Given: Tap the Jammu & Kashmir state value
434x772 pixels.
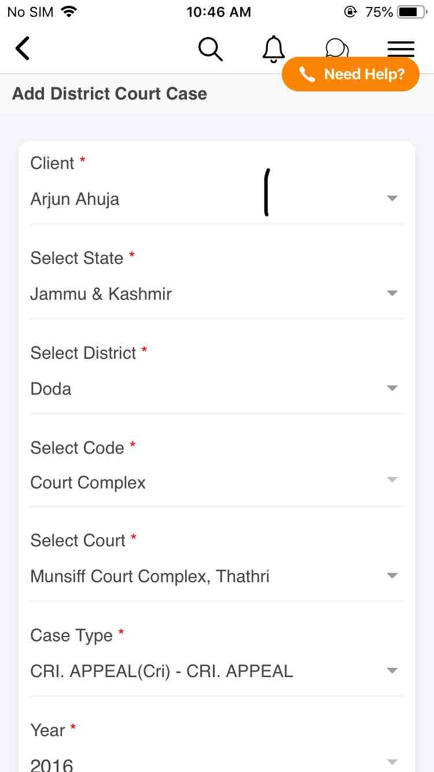Looking at the screenshot, I should pyautogui.click(x=101, y=294).
